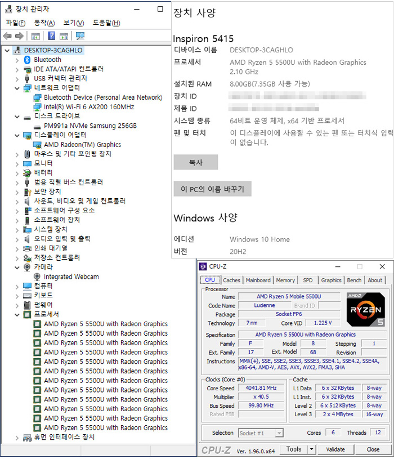Collapse the 프로세서 category
394x459 pixels.
17,315
